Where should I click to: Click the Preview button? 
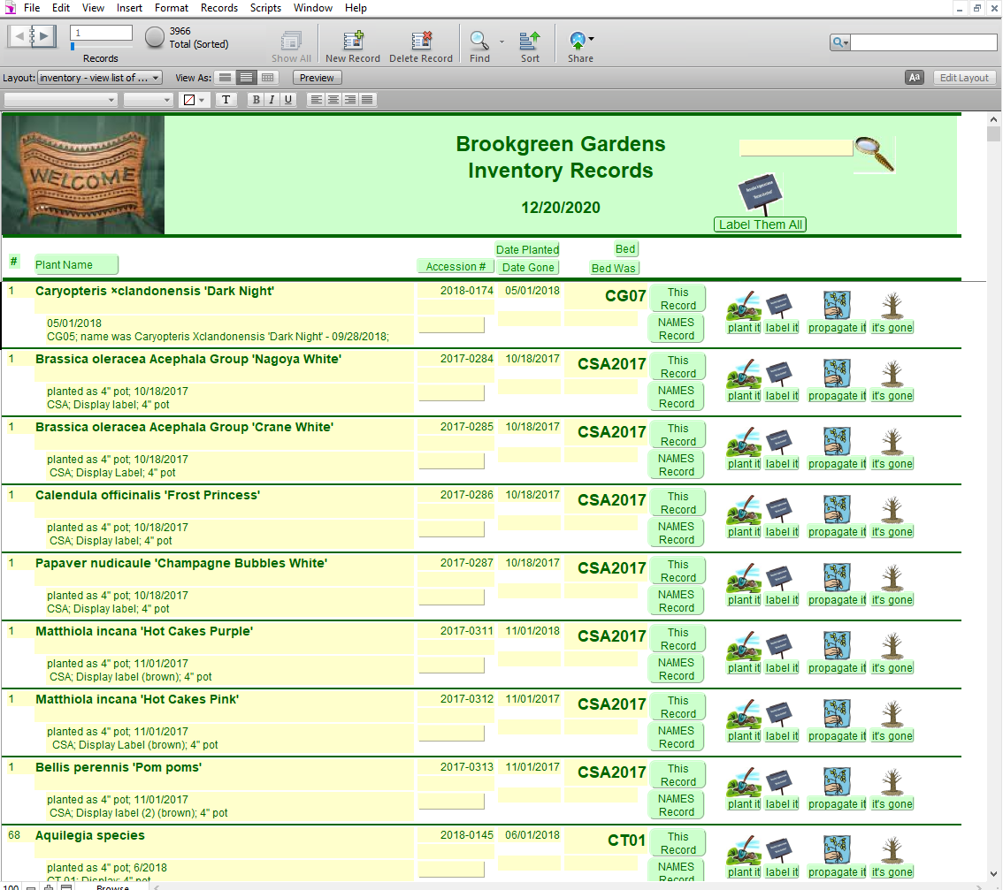pyautogui.click(x=317, y=78)
